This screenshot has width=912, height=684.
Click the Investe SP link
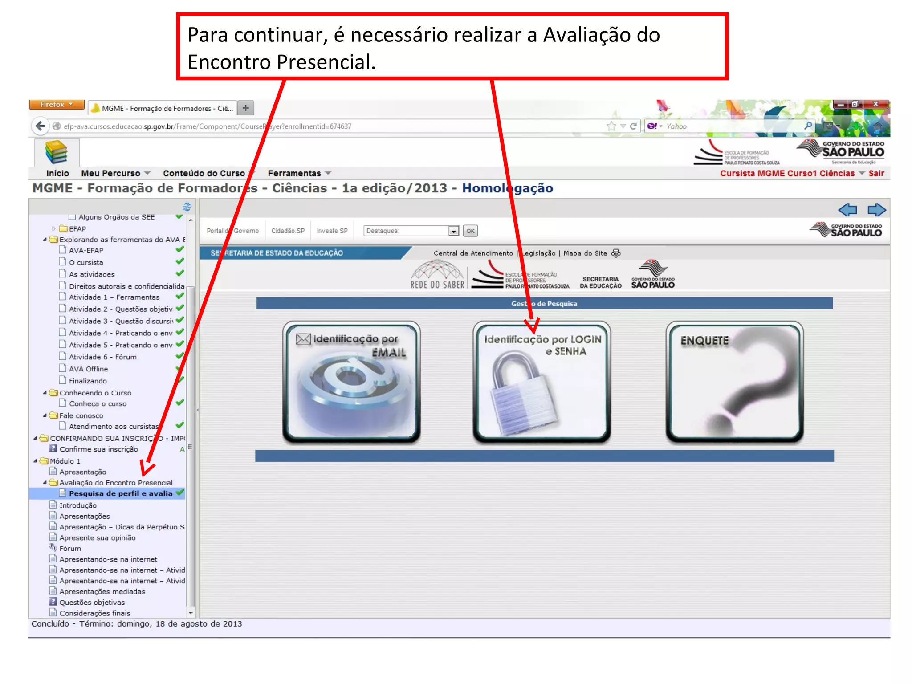pos(332,231)
